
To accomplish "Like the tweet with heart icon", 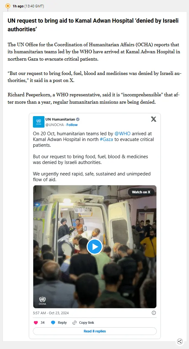I will tap(36, 323).
